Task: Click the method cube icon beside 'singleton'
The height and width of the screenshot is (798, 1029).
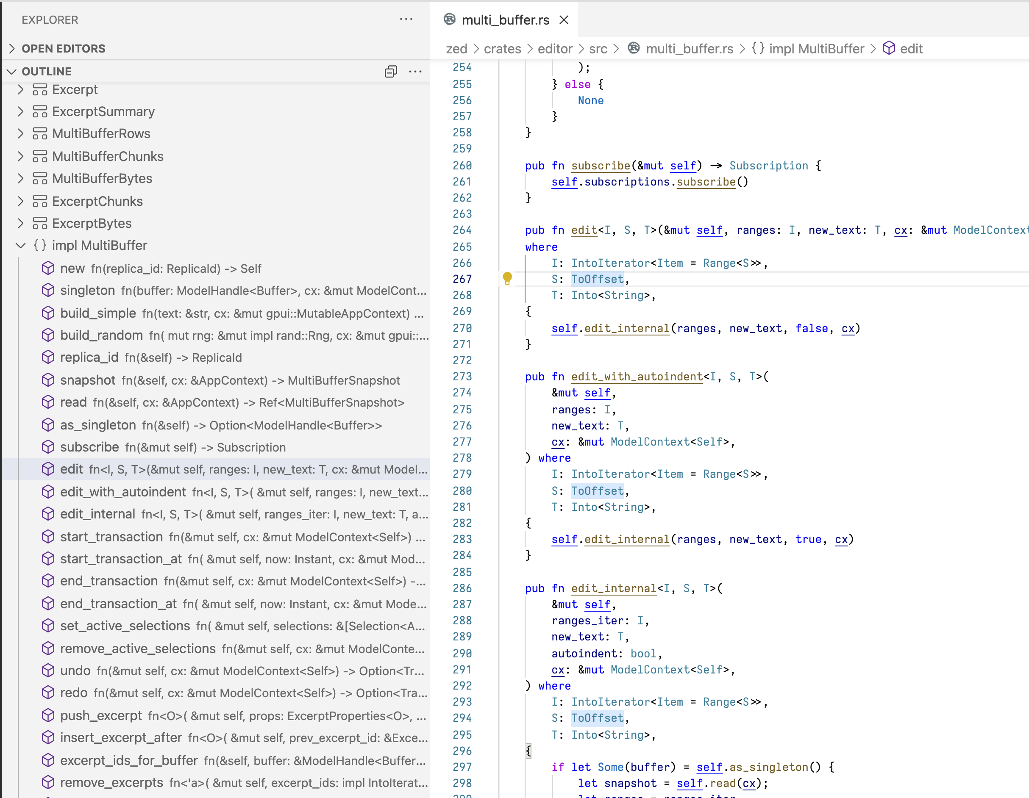Action: [x=48, y=291]
